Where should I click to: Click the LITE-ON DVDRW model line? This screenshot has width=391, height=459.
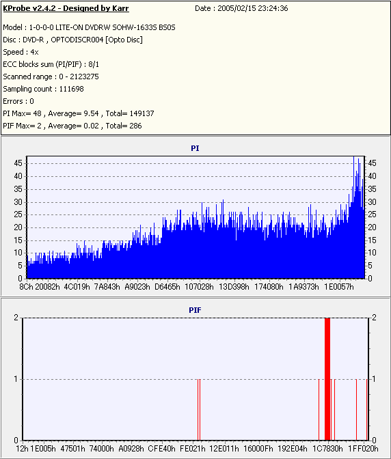tap(89, 27)
